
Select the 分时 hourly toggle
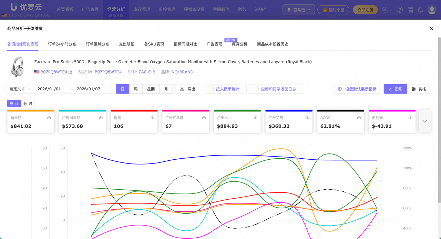(28, 104)
